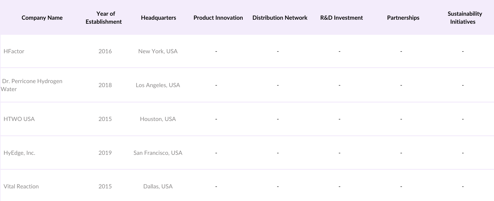
Task: Click the R&D Investment column header
Action: (341, 18)
